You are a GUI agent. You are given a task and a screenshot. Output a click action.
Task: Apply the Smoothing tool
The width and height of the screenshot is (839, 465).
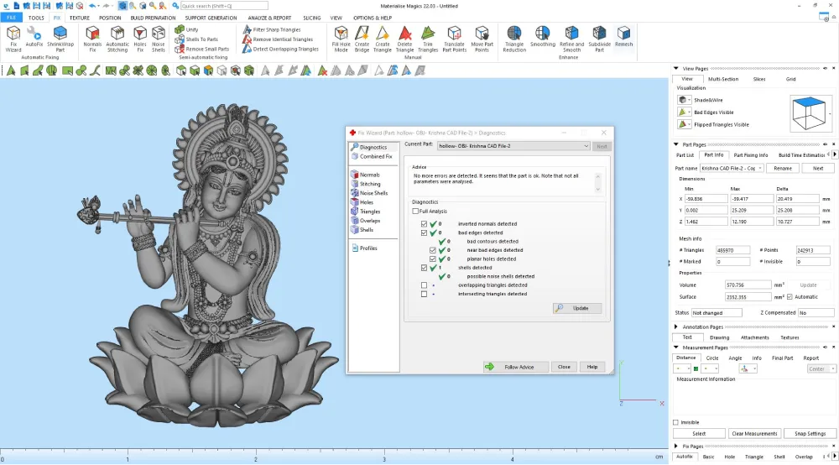(x=543, y=36)
